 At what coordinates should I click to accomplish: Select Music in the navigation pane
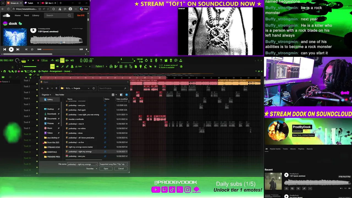click(x=50, y=128)
